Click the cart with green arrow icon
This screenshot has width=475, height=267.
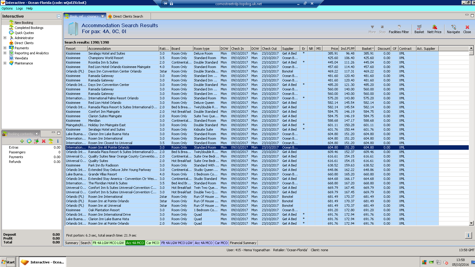(36, 141)
